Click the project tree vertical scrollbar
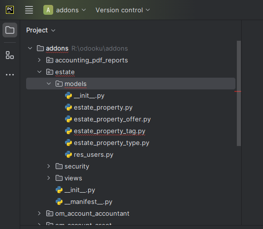This screenshot has height=229, width=263. 239,93
